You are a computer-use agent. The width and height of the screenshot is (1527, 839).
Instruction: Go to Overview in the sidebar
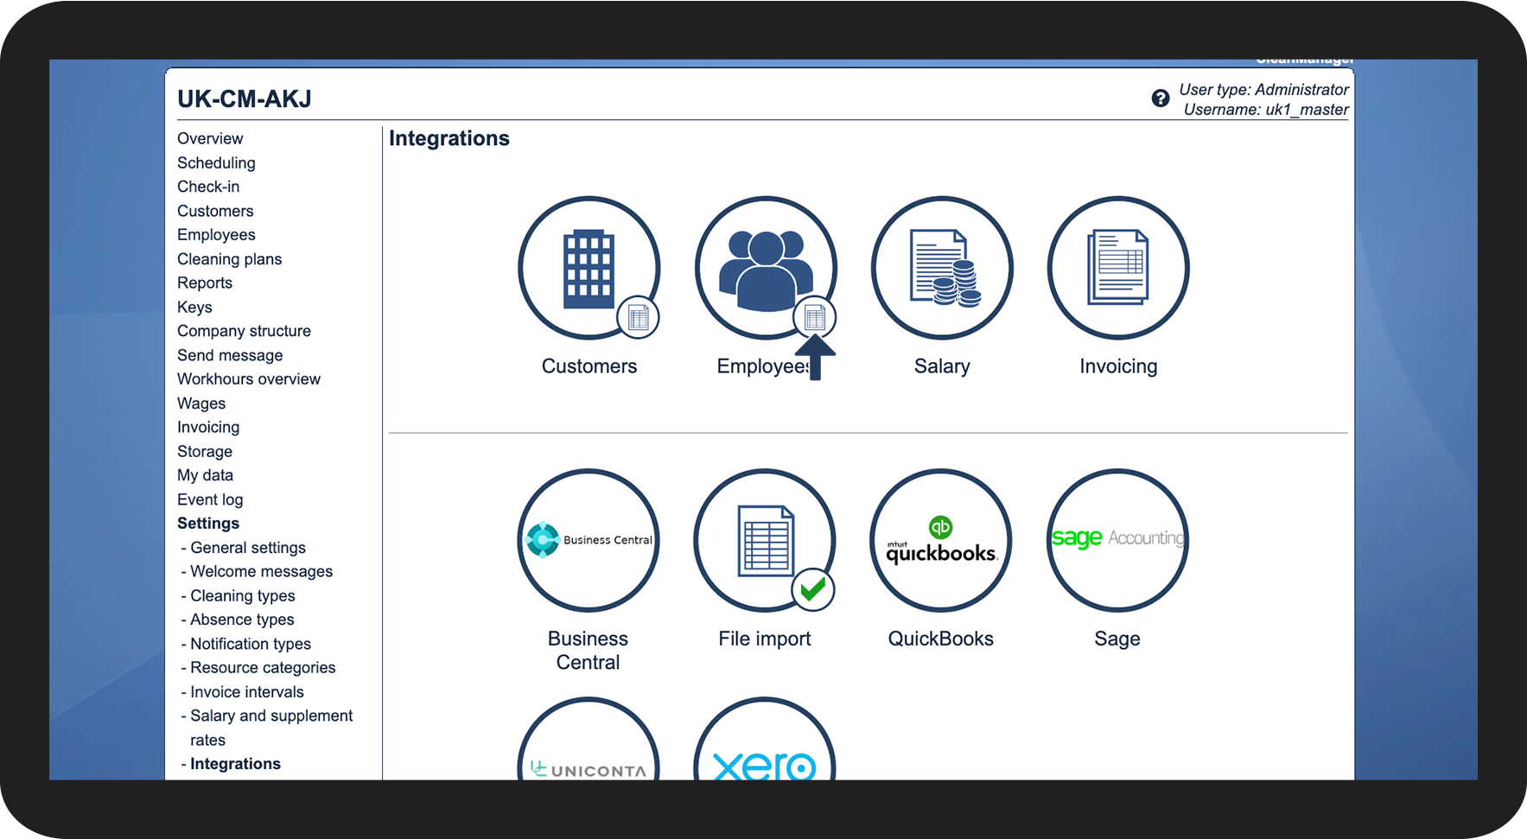click(x=210, y=138)
